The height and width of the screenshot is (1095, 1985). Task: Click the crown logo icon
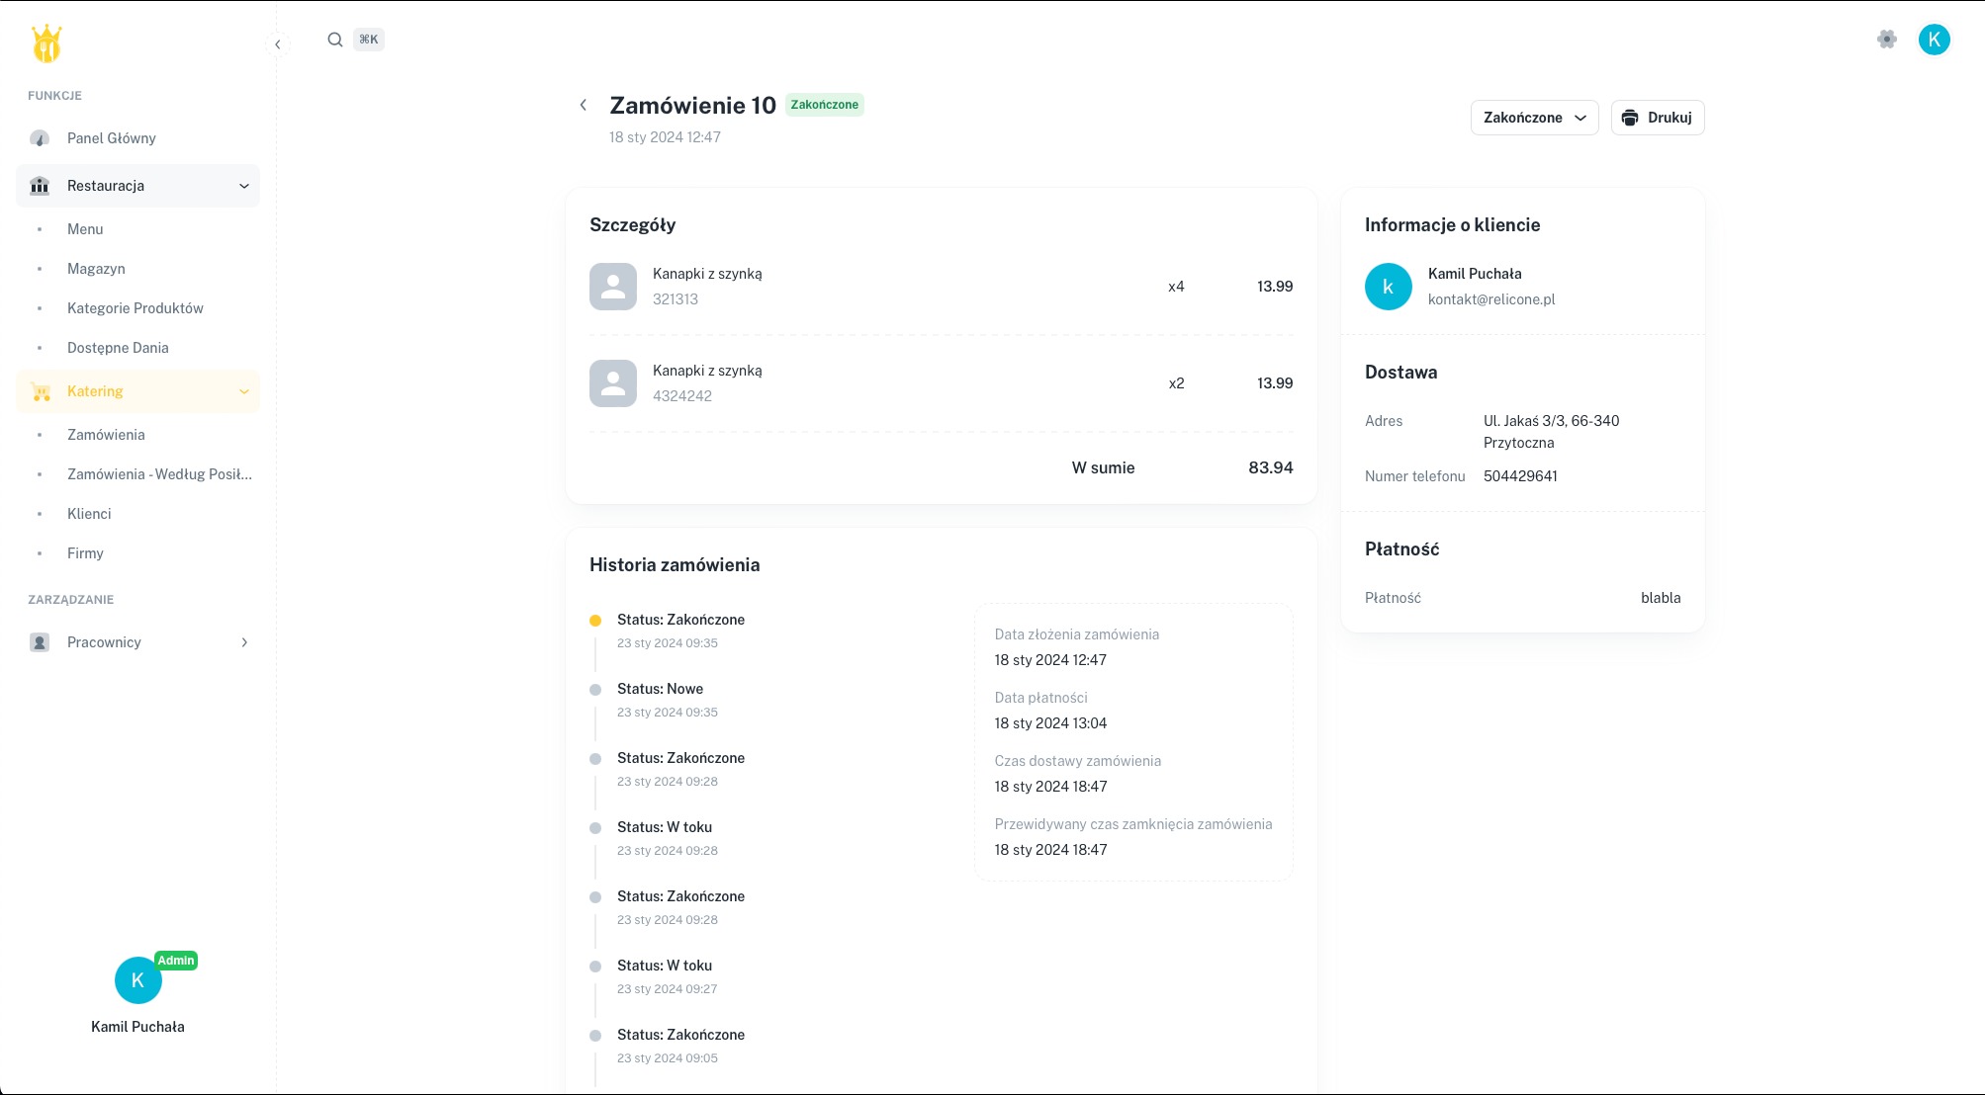pyautogui.click(x=46, y=43)
